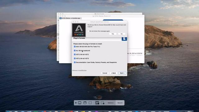Go Back in the plug-in installer
The height and width of the screenshot is (112, 199).
113,73
